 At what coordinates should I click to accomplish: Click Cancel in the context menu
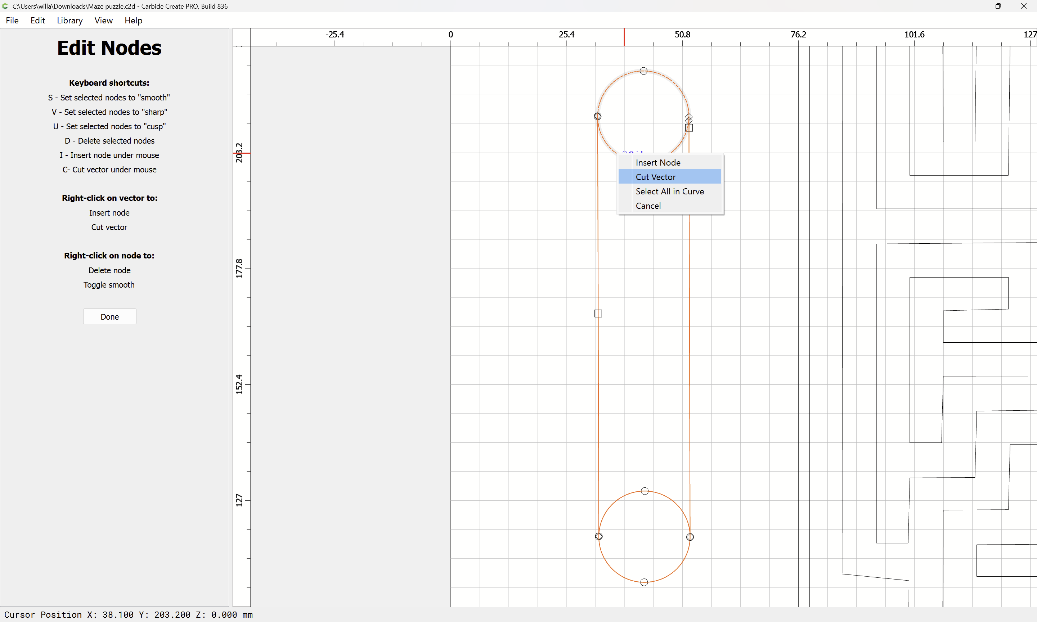click(648, 206)
